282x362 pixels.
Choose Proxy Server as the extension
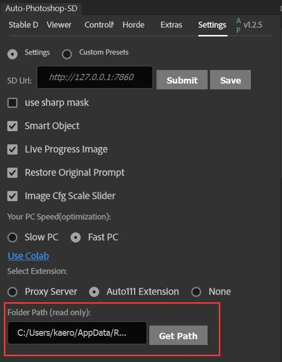point(13,292)
